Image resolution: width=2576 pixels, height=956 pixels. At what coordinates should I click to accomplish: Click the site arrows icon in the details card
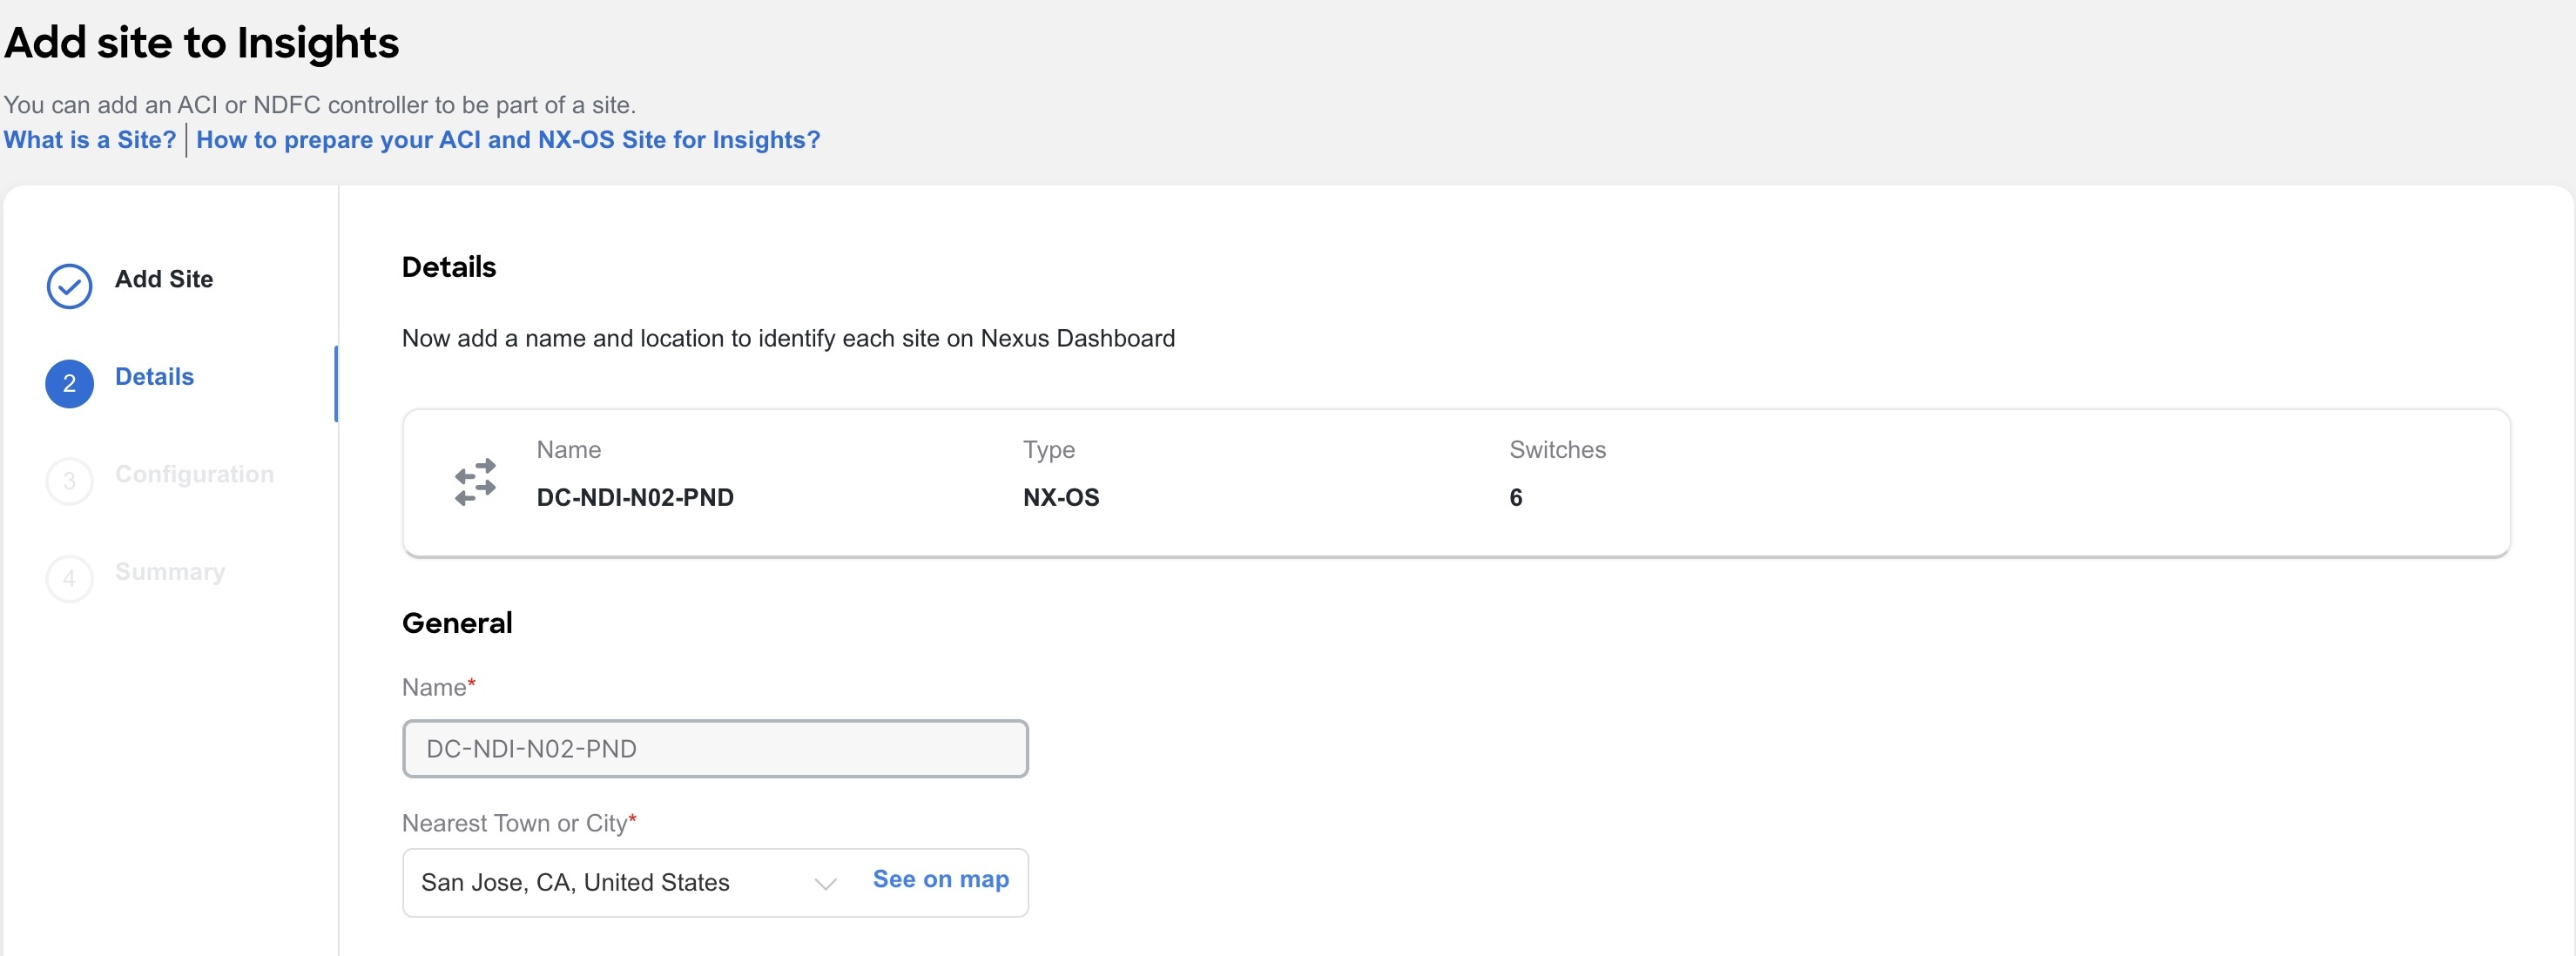(475, 482)
